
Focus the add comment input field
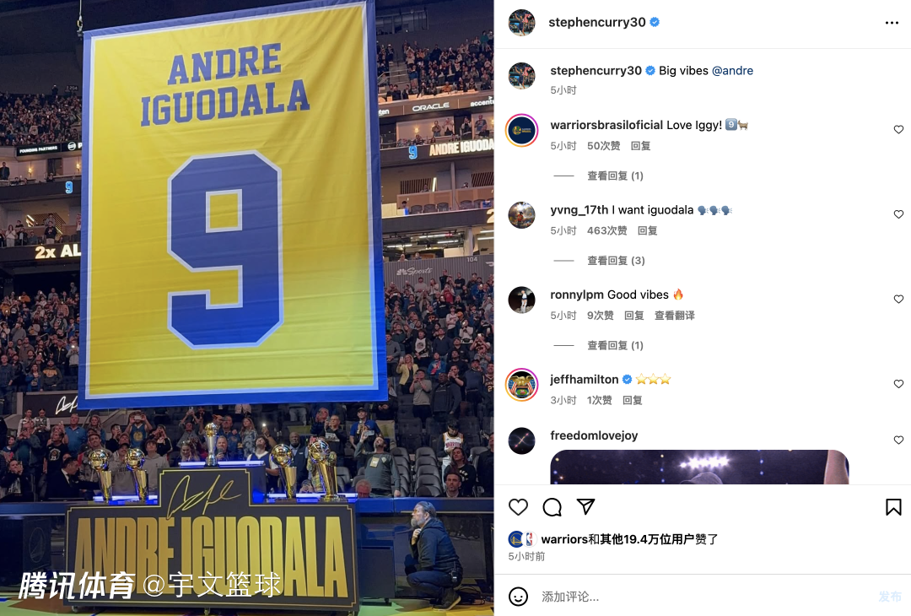point(703,597)
